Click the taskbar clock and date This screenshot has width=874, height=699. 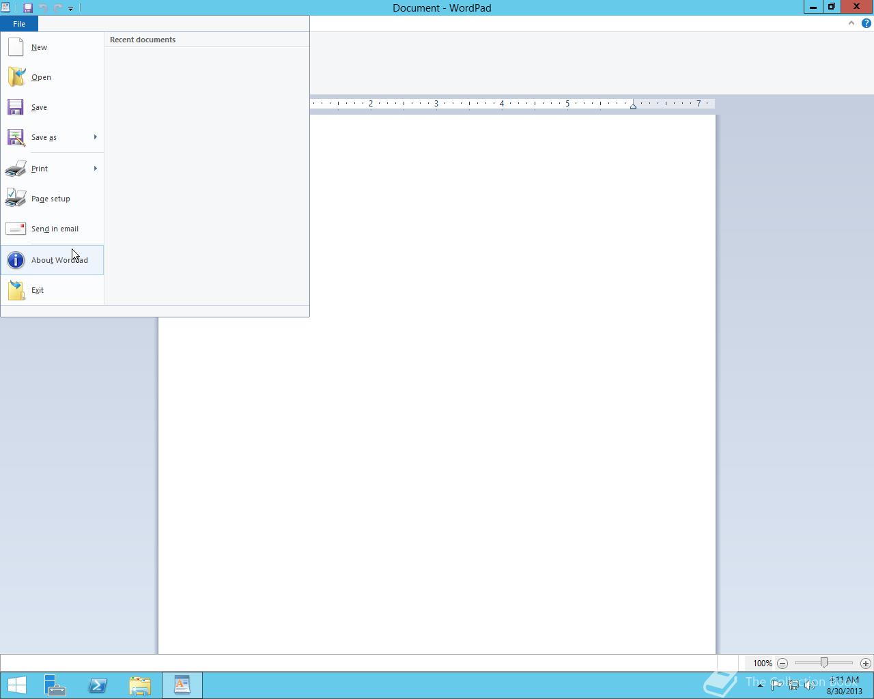[x=845, y=685]
